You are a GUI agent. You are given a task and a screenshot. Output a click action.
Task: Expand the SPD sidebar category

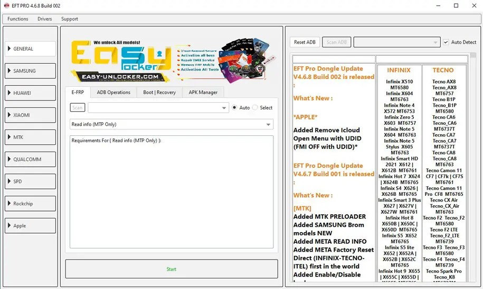30,181
